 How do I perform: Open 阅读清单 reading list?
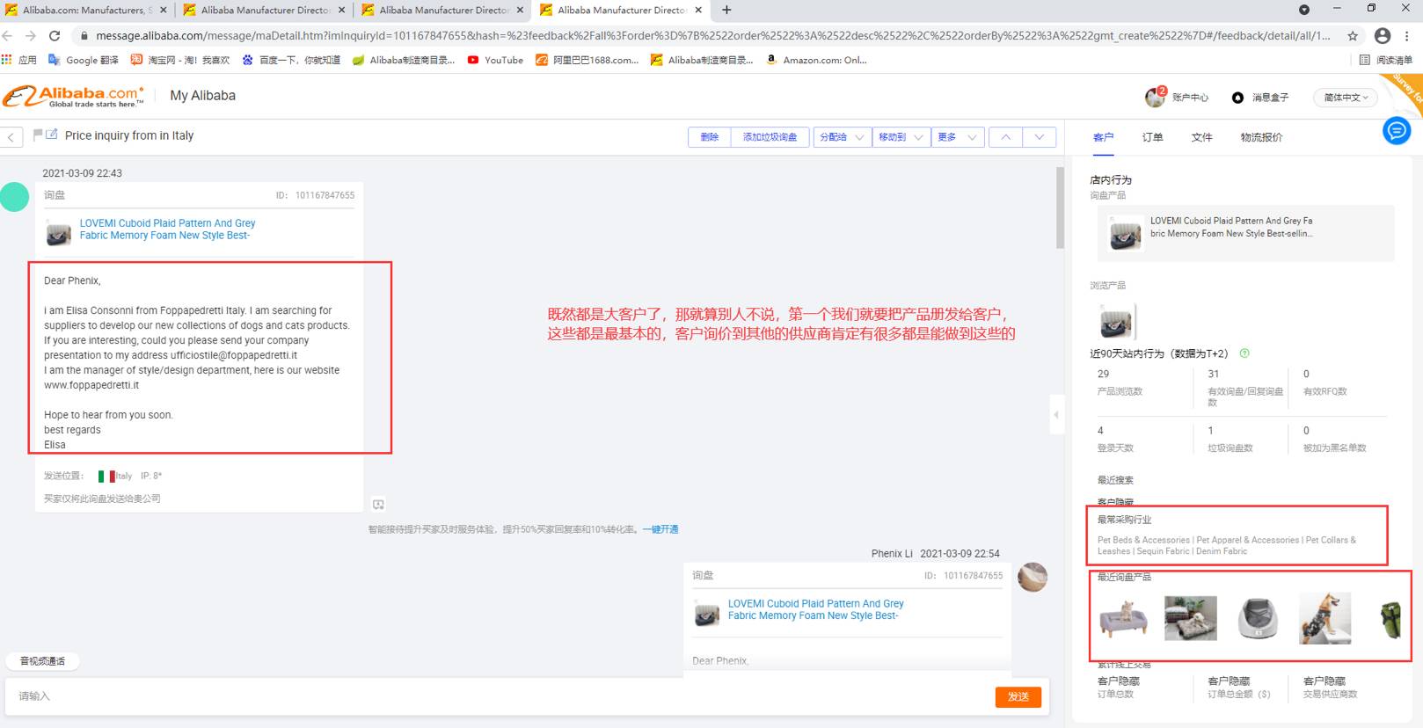(x=1385, y=60)
